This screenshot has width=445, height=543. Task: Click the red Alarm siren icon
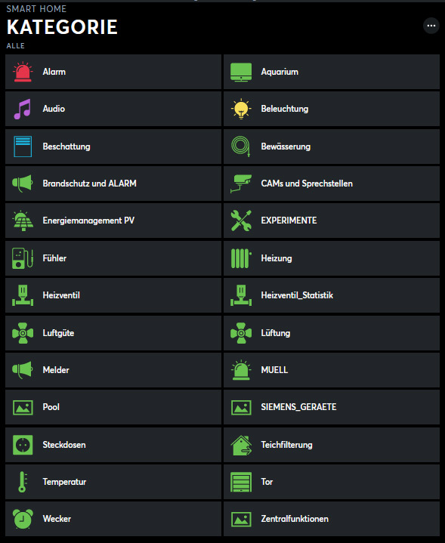tap(23, 72)
